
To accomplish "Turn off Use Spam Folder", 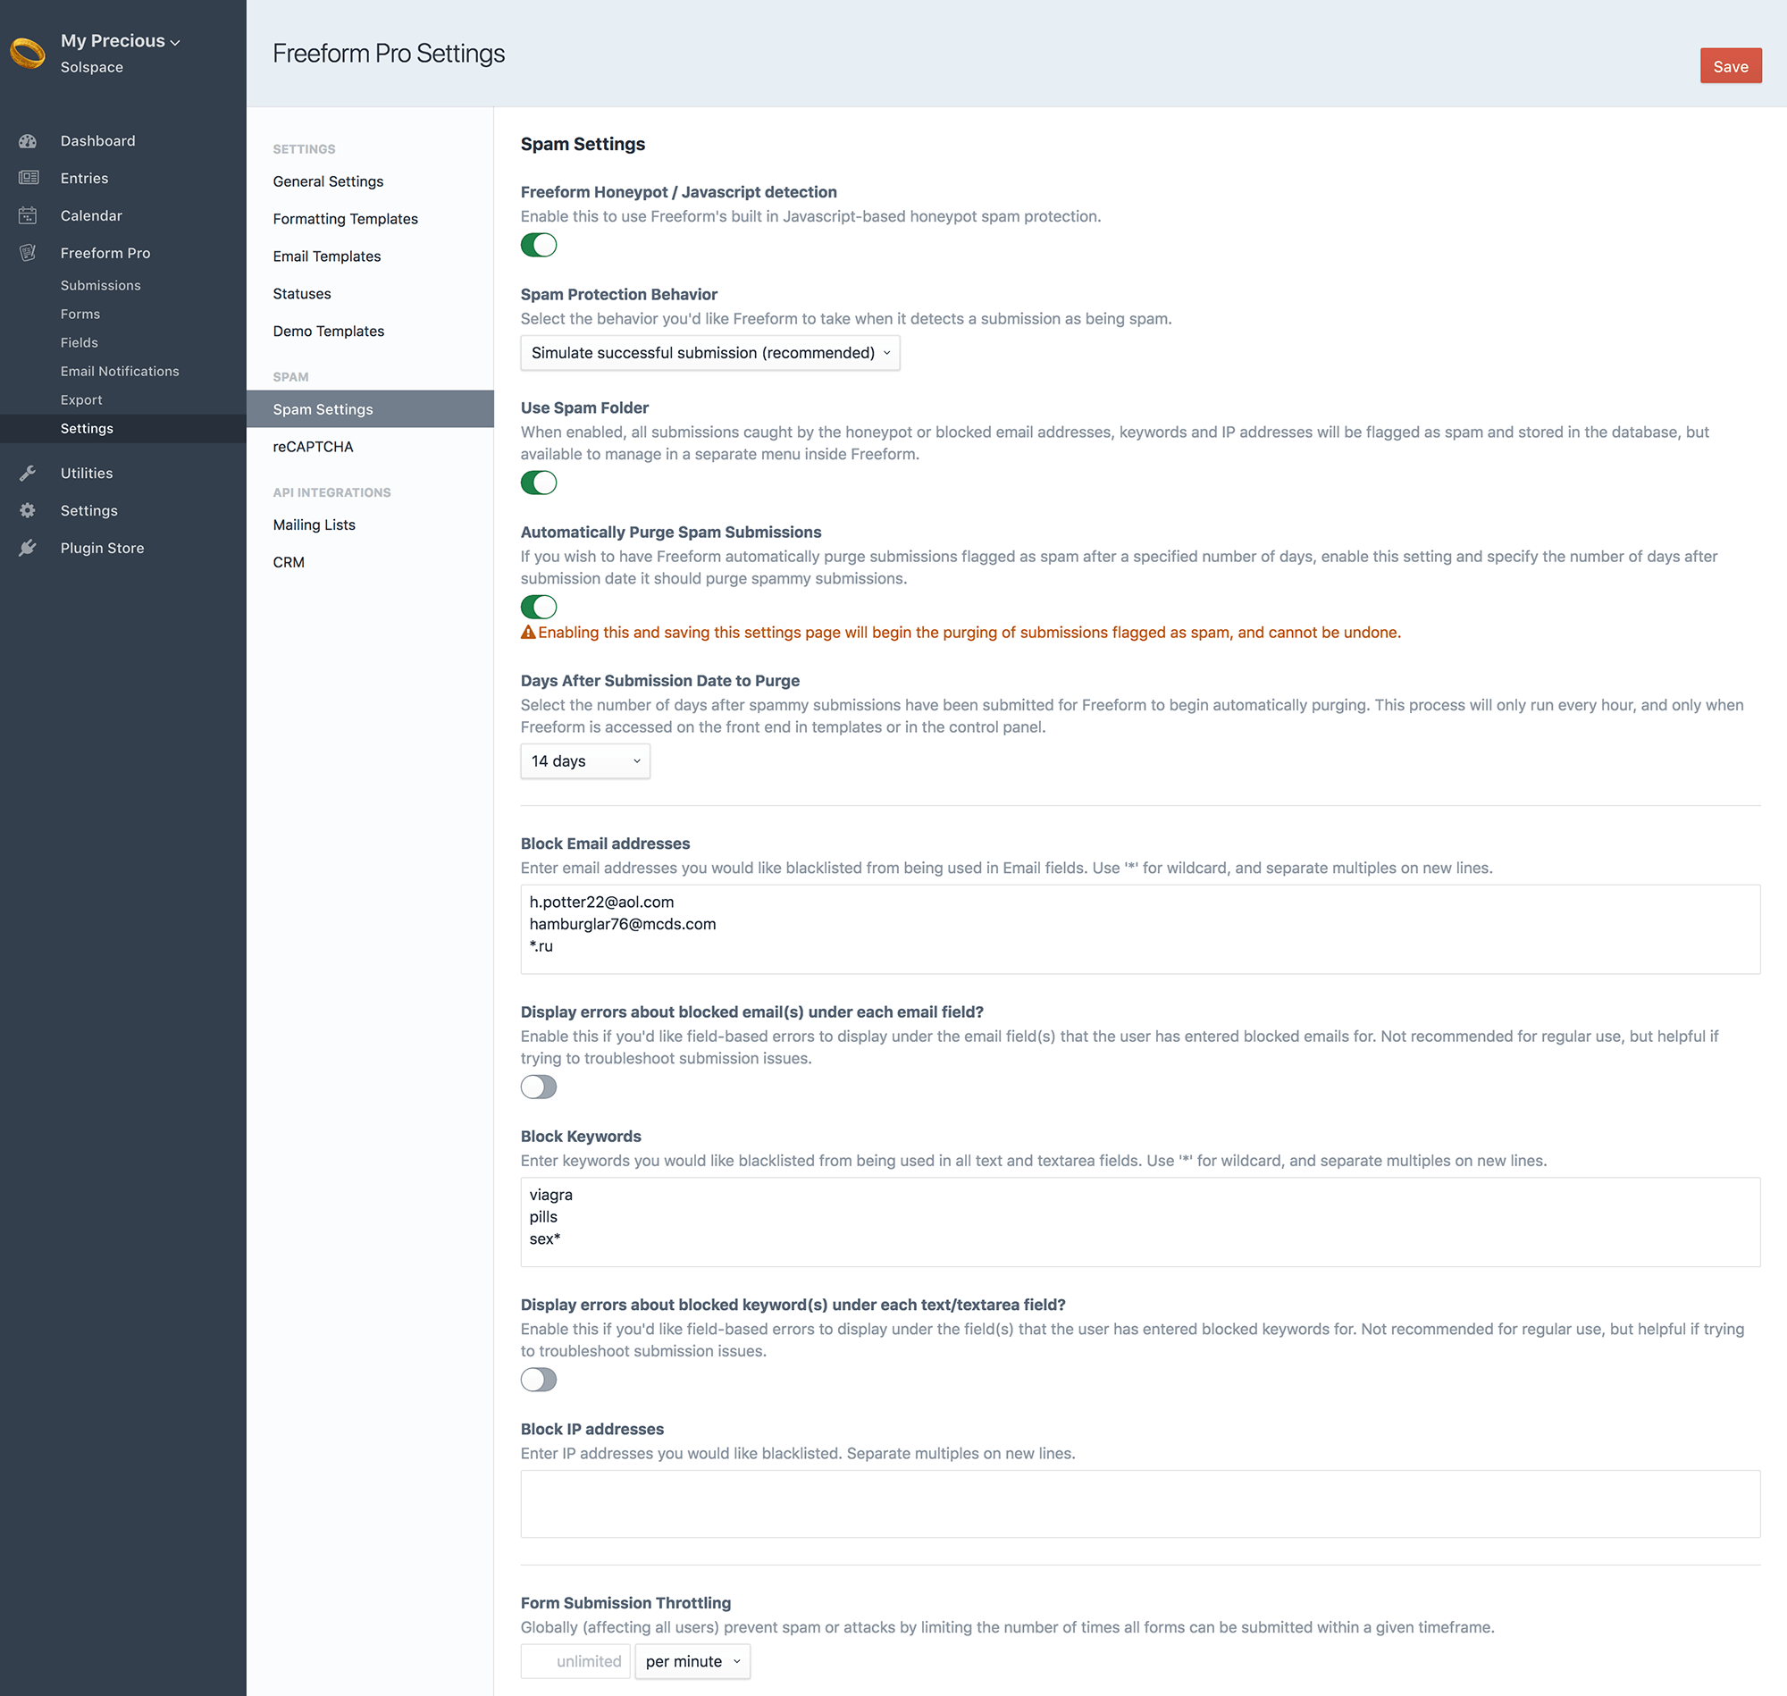I will coord(539,483).
